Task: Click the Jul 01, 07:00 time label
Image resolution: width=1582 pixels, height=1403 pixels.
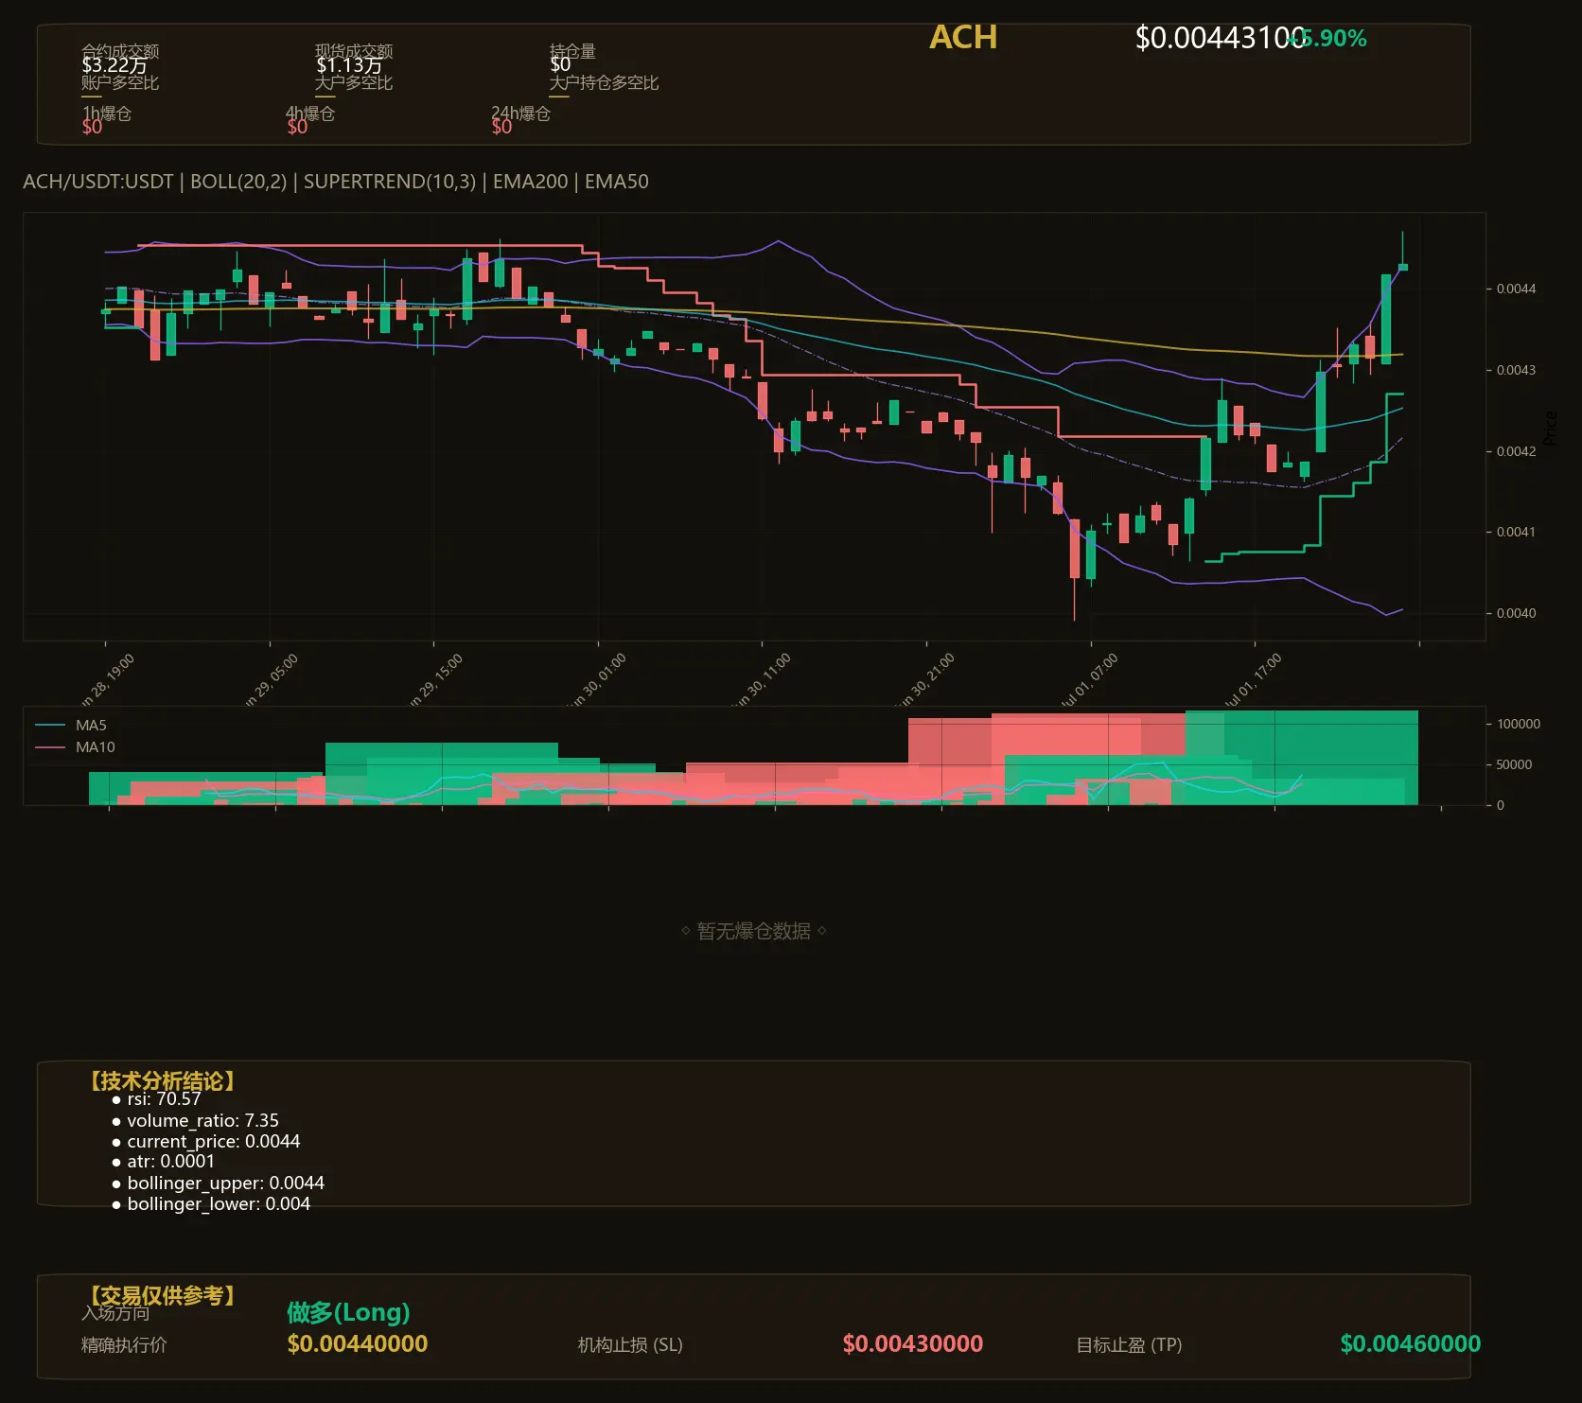Action: (x=1089, y=680)
